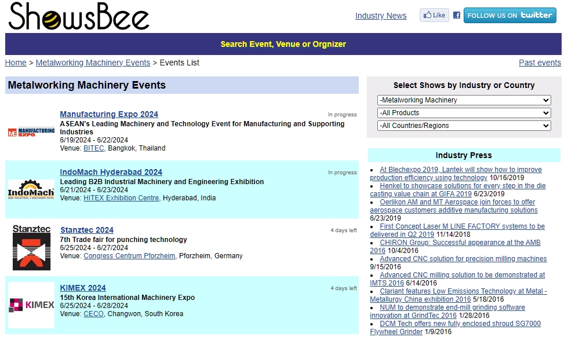Go to Home breadcrumb

[x=16, y=63]
